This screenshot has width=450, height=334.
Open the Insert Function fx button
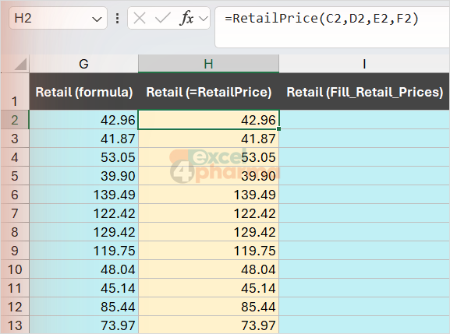(186, 19)
